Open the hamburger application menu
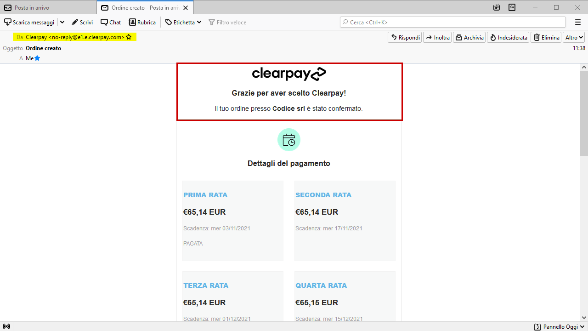The width and height of the screenshot is (588, 331). [578, 22]
